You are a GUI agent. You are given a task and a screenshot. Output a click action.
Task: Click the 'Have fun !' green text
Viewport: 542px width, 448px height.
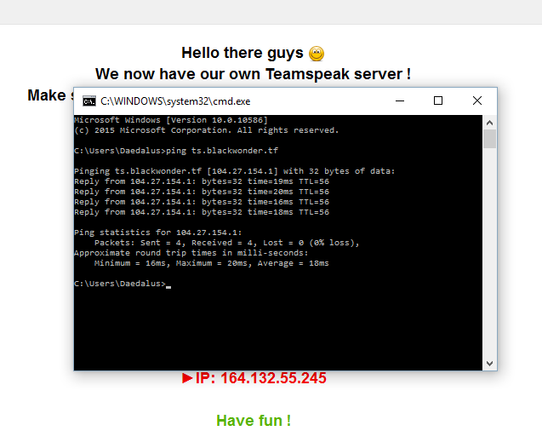(x=254, y=421)
